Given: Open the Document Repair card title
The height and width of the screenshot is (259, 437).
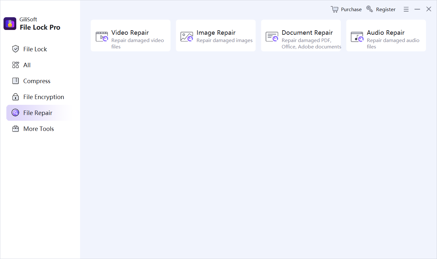Looking at the screenshot, I should tap(307, 32).
